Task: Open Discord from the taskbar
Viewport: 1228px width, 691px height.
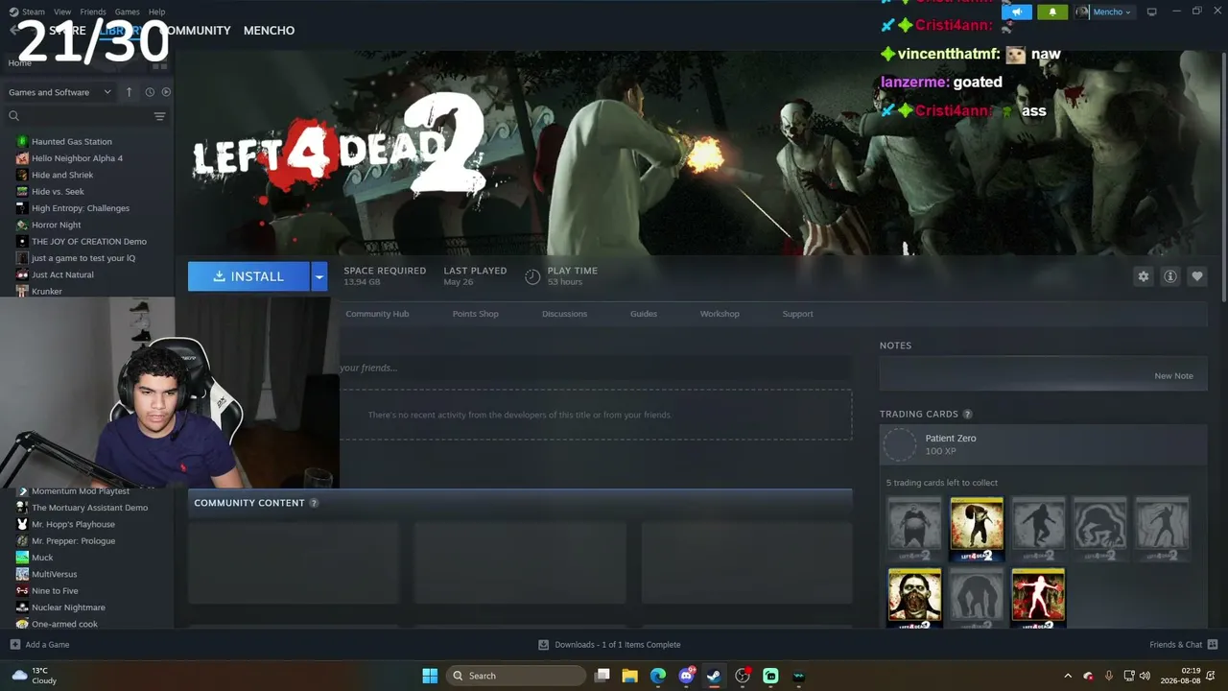Action: 687,676
